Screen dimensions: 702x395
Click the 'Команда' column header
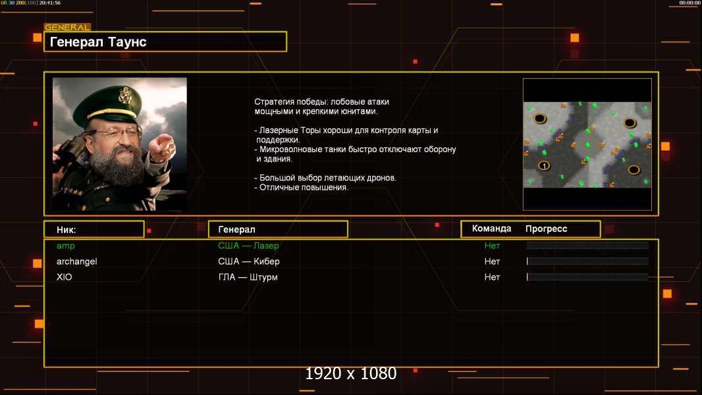pyautogui.click(x=491, y=228)
